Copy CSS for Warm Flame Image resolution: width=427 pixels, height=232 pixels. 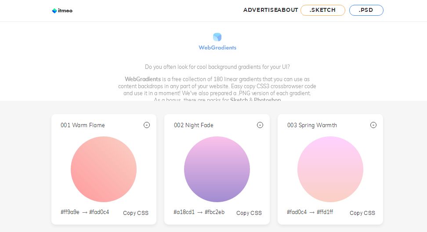(x=136, y=213)
